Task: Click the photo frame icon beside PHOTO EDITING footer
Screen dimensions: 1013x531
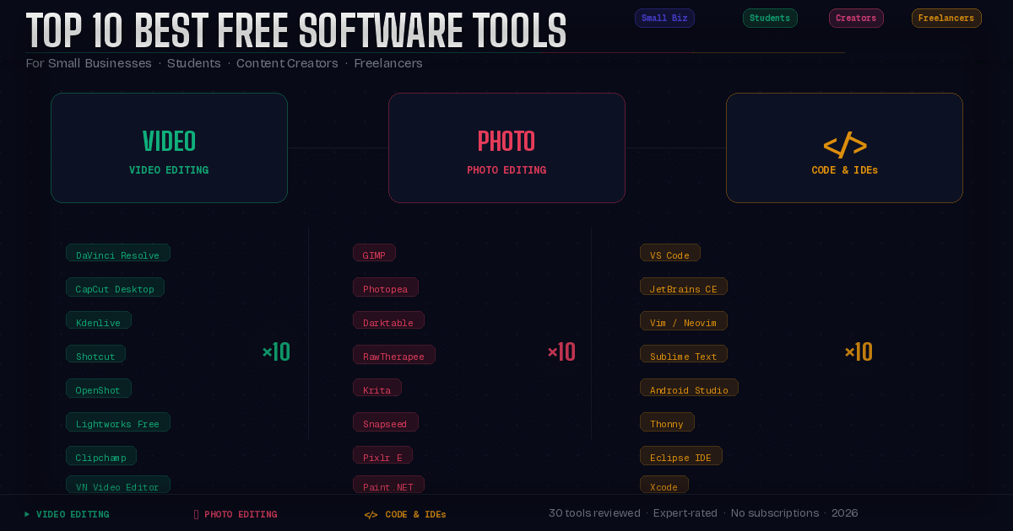Action: point(196,514)
